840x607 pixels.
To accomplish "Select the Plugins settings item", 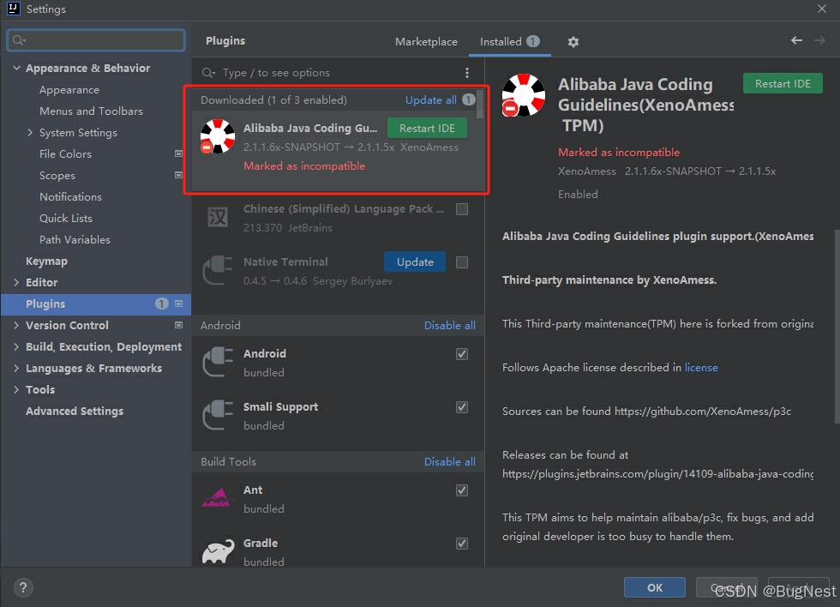I will click(95, 303).
